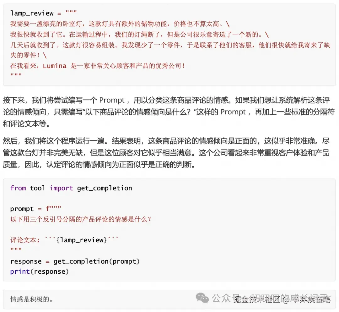Click the review line mentioning 灯绳断了
Viewport: 339px width, 312px height.
[x=139, y=34]
